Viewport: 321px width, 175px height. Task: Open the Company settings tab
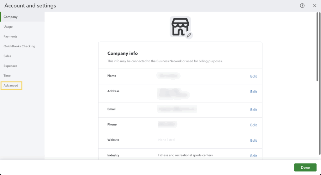pyautogui.click(x=11, y=17)
